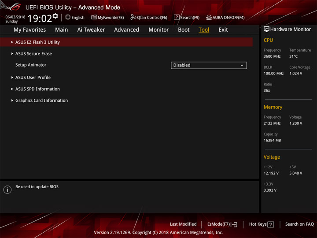
Task: Click Memory voltage value 1.200 V
Action: click(296, 123)
